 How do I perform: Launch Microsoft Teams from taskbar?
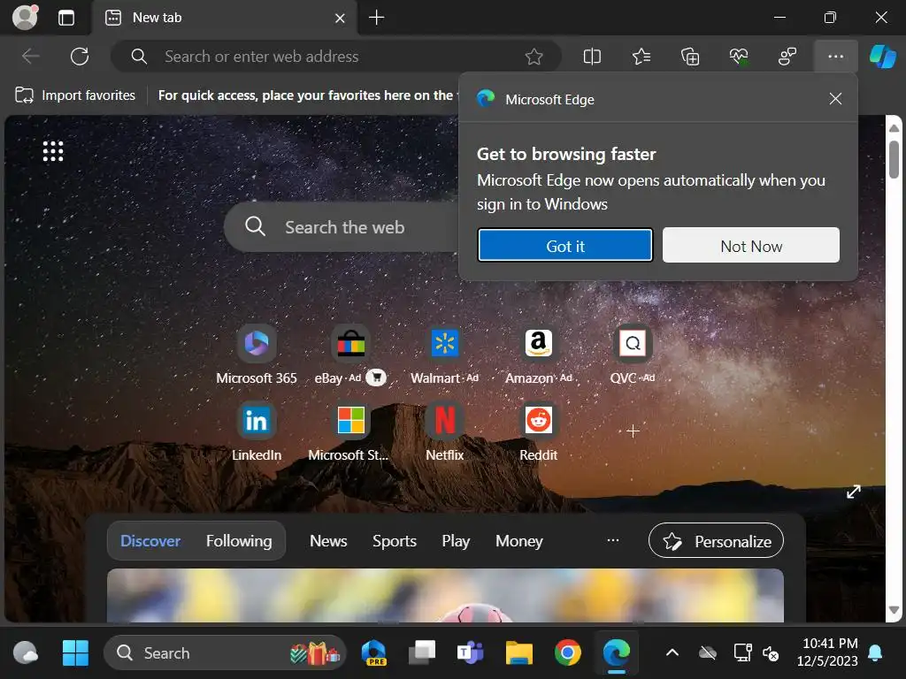(x=471, y=653)
